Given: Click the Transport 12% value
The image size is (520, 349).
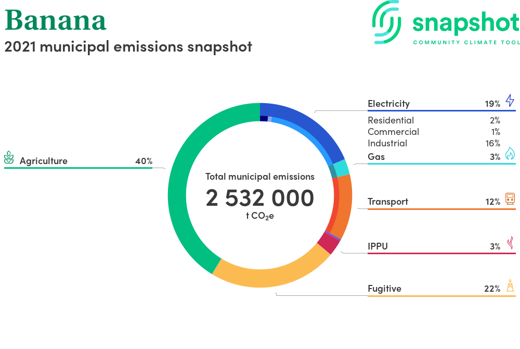Looking at the screenshot, I should tap(493, 202).
